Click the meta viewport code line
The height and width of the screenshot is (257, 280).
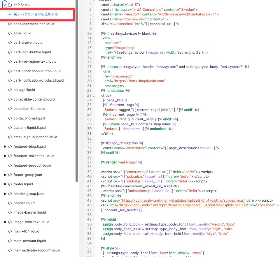pos(160,14)
